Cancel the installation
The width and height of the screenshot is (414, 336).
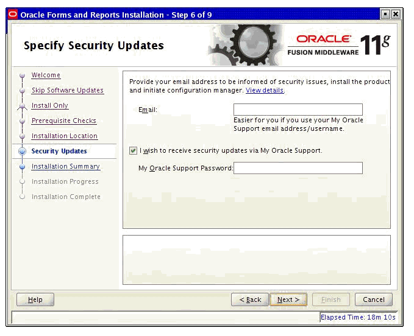click(x=374, y=299)
